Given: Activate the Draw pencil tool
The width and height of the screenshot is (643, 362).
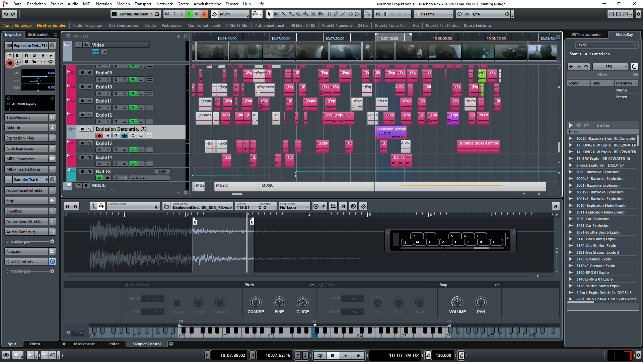Looking at the screenshot, I should 336,14.
